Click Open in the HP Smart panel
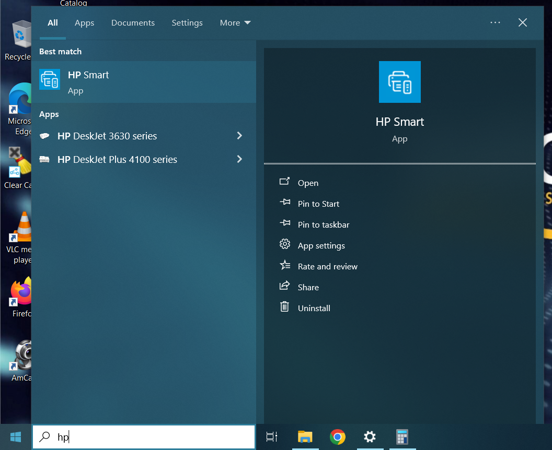 point(308,183)
